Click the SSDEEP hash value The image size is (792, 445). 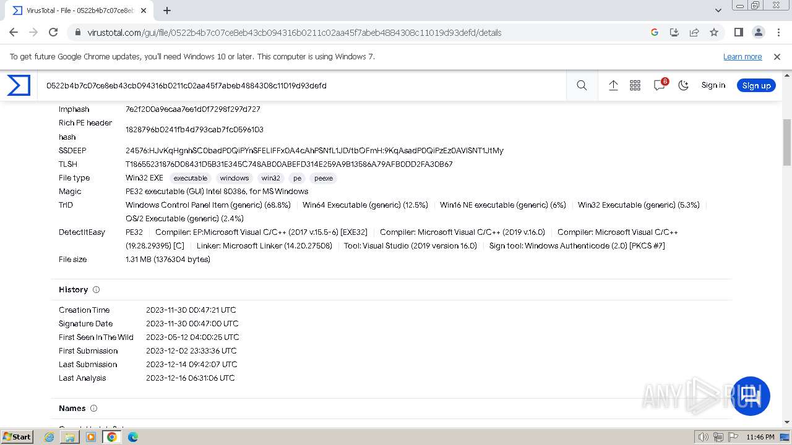[314, 151]
